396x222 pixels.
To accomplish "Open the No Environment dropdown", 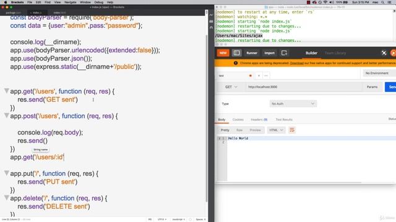I will pos(379,73).
